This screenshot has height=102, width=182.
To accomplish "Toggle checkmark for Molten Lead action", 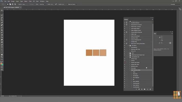I will tap(125, 34).
